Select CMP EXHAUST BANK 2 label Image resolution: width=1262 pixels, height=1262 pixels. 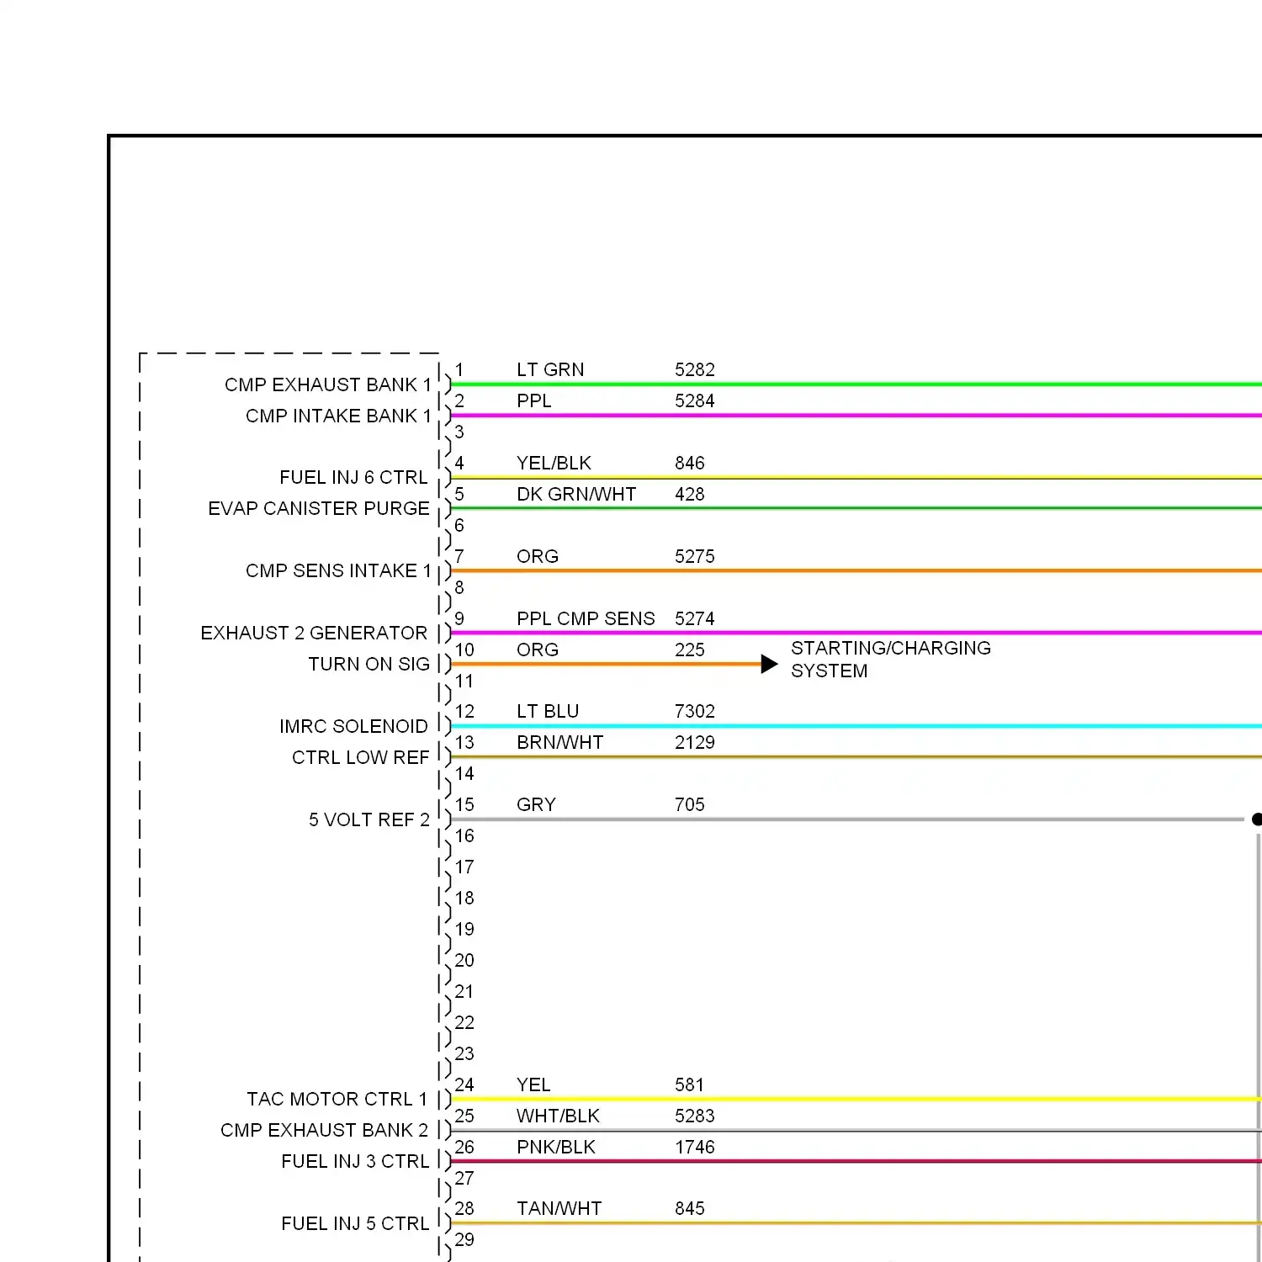(x=324, y=1130)
